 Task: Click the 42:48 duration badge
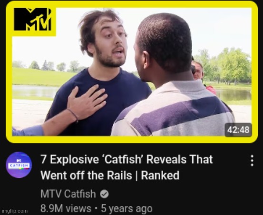click(238, 130)
